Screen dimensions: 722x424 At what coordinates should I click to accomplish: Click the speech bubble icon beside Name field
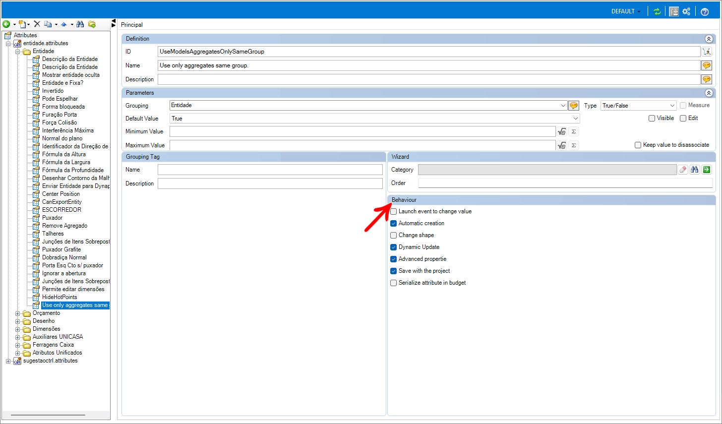point(707,65)
